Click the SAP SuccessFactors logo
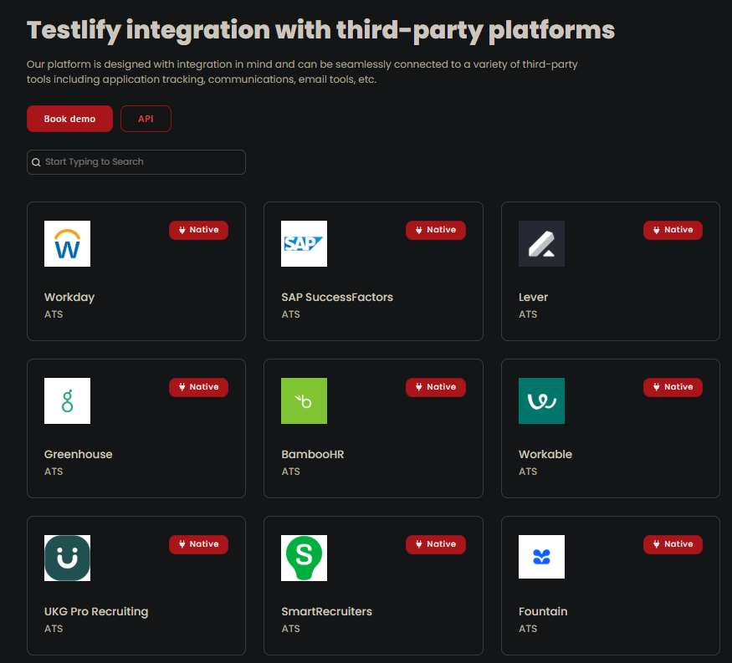Image resolution: width=732 pixels, height=663 pixels. 304,243
